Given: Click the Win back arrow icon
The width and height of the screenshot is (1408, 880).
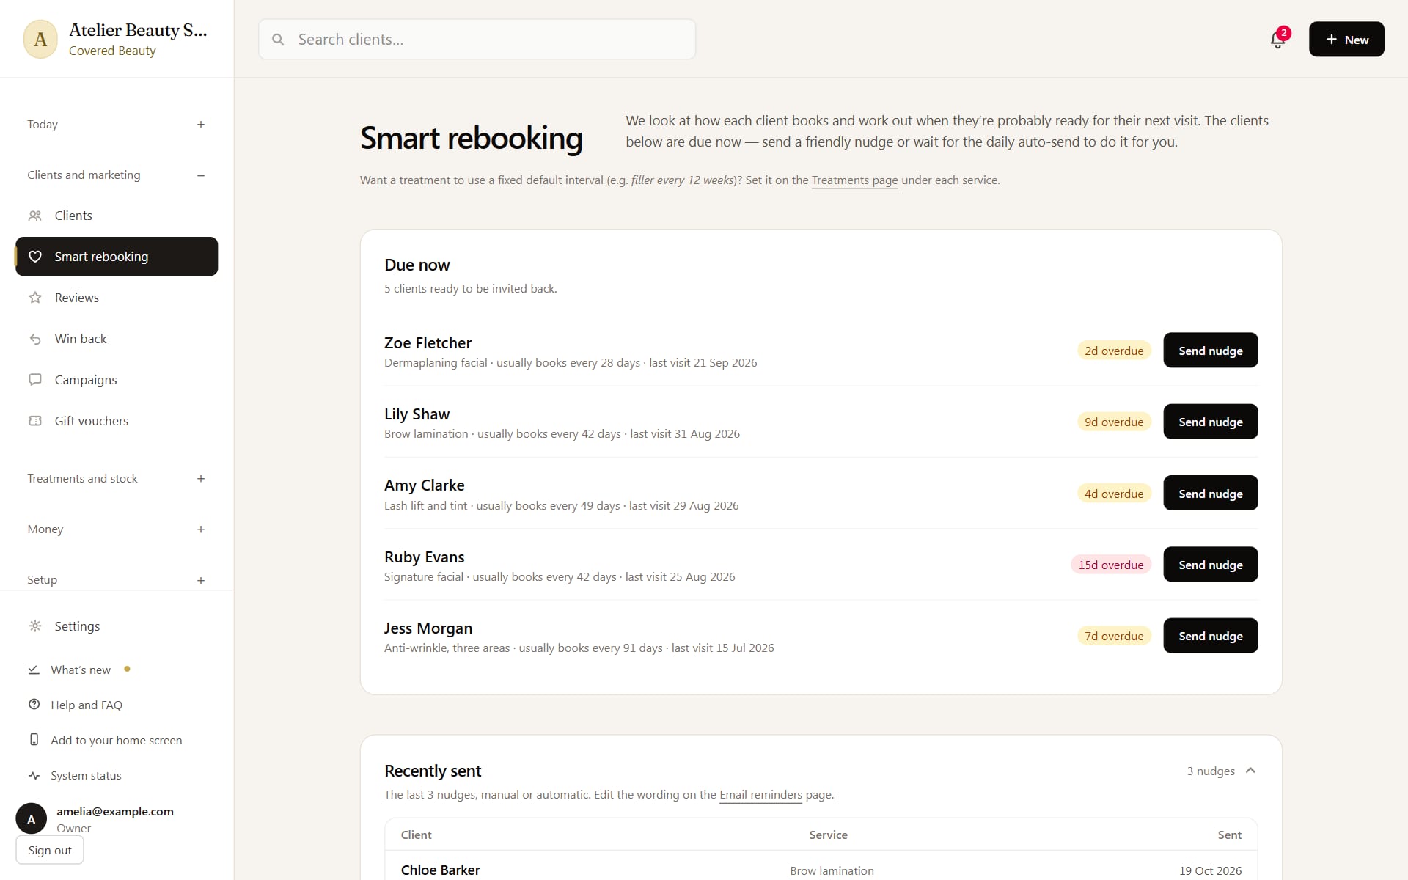Looking at the screenshot, I should (x=35, y=339).
